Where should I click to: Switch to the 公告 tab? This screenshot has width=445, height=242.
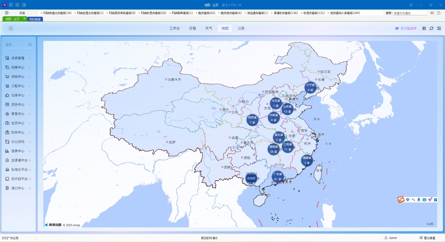coord(241,28)
